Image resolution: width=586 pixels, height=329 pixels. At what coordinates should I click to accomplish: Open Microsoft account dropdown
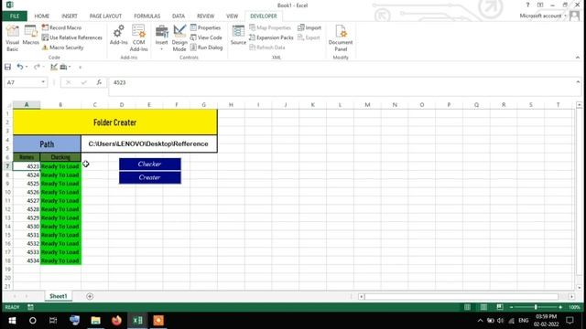tap(543, 16)
